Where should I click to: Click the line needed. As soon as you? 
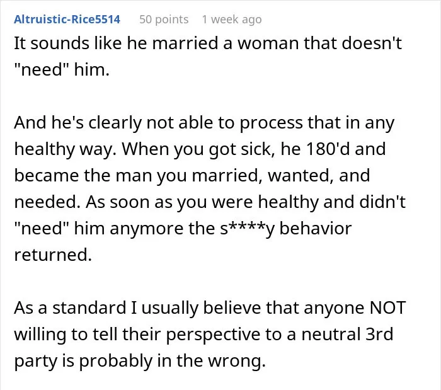click(x=210, y=202)
